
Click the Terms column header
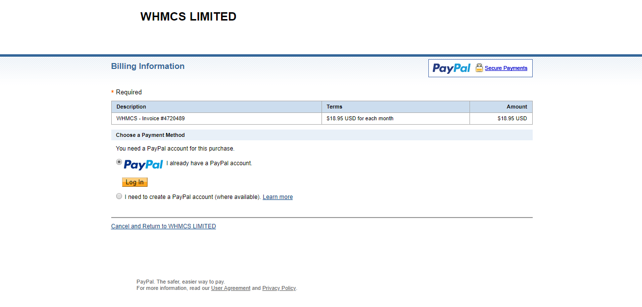[395, 107]
